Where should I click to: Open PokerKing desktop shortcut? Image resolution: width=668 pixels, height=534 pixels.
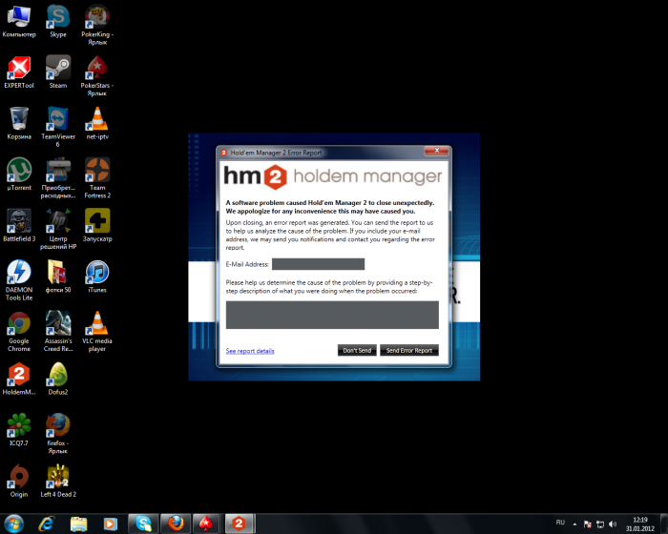[97, 25]
